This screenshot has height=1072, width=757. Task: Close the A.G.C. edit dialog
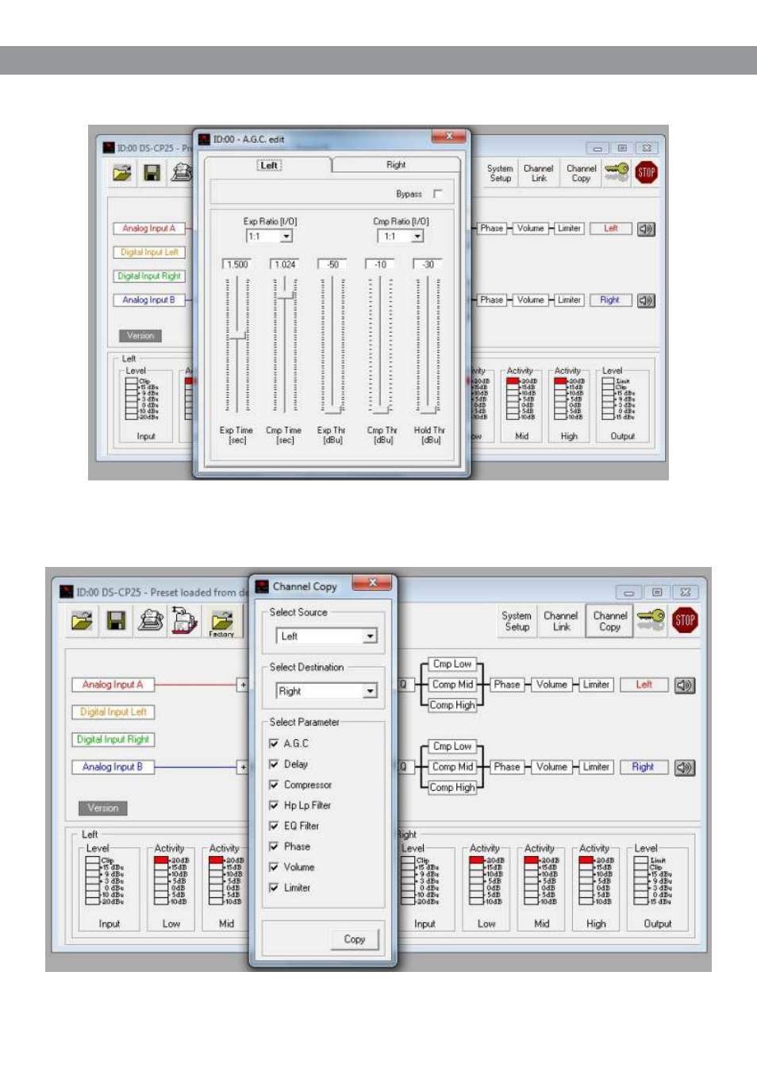pos(449,137)
